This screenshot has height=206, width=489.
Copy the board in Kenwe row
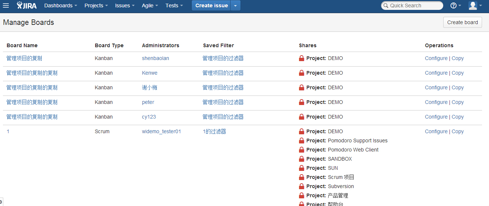point(458,73)
